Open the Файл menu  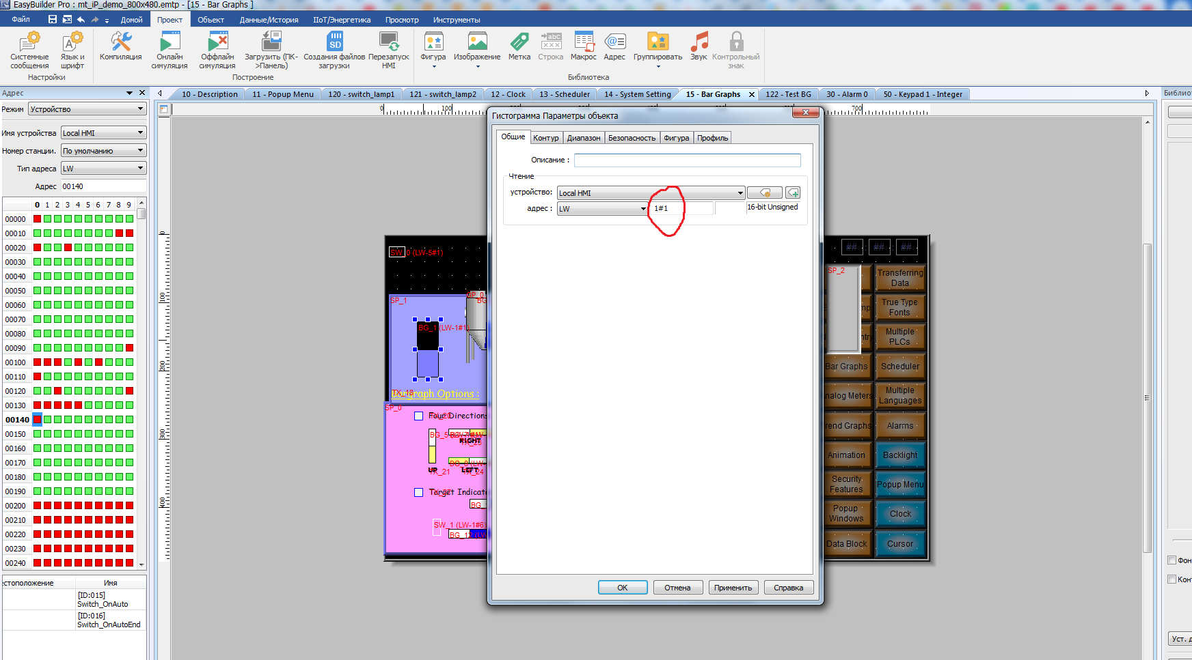tap(21, 19)
